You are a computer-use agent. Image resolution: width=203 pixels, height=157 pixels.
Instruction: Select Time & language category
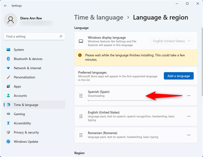(34, 105)
